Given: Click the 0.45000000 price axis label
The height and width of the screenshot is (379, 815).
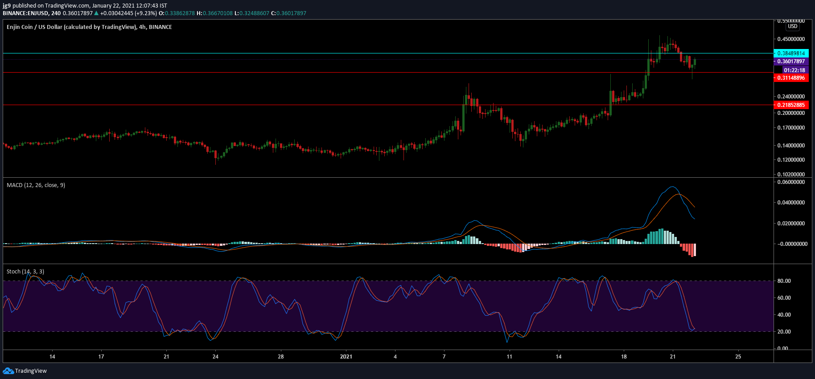Looking at the screenshot, I should coord(791,39).
